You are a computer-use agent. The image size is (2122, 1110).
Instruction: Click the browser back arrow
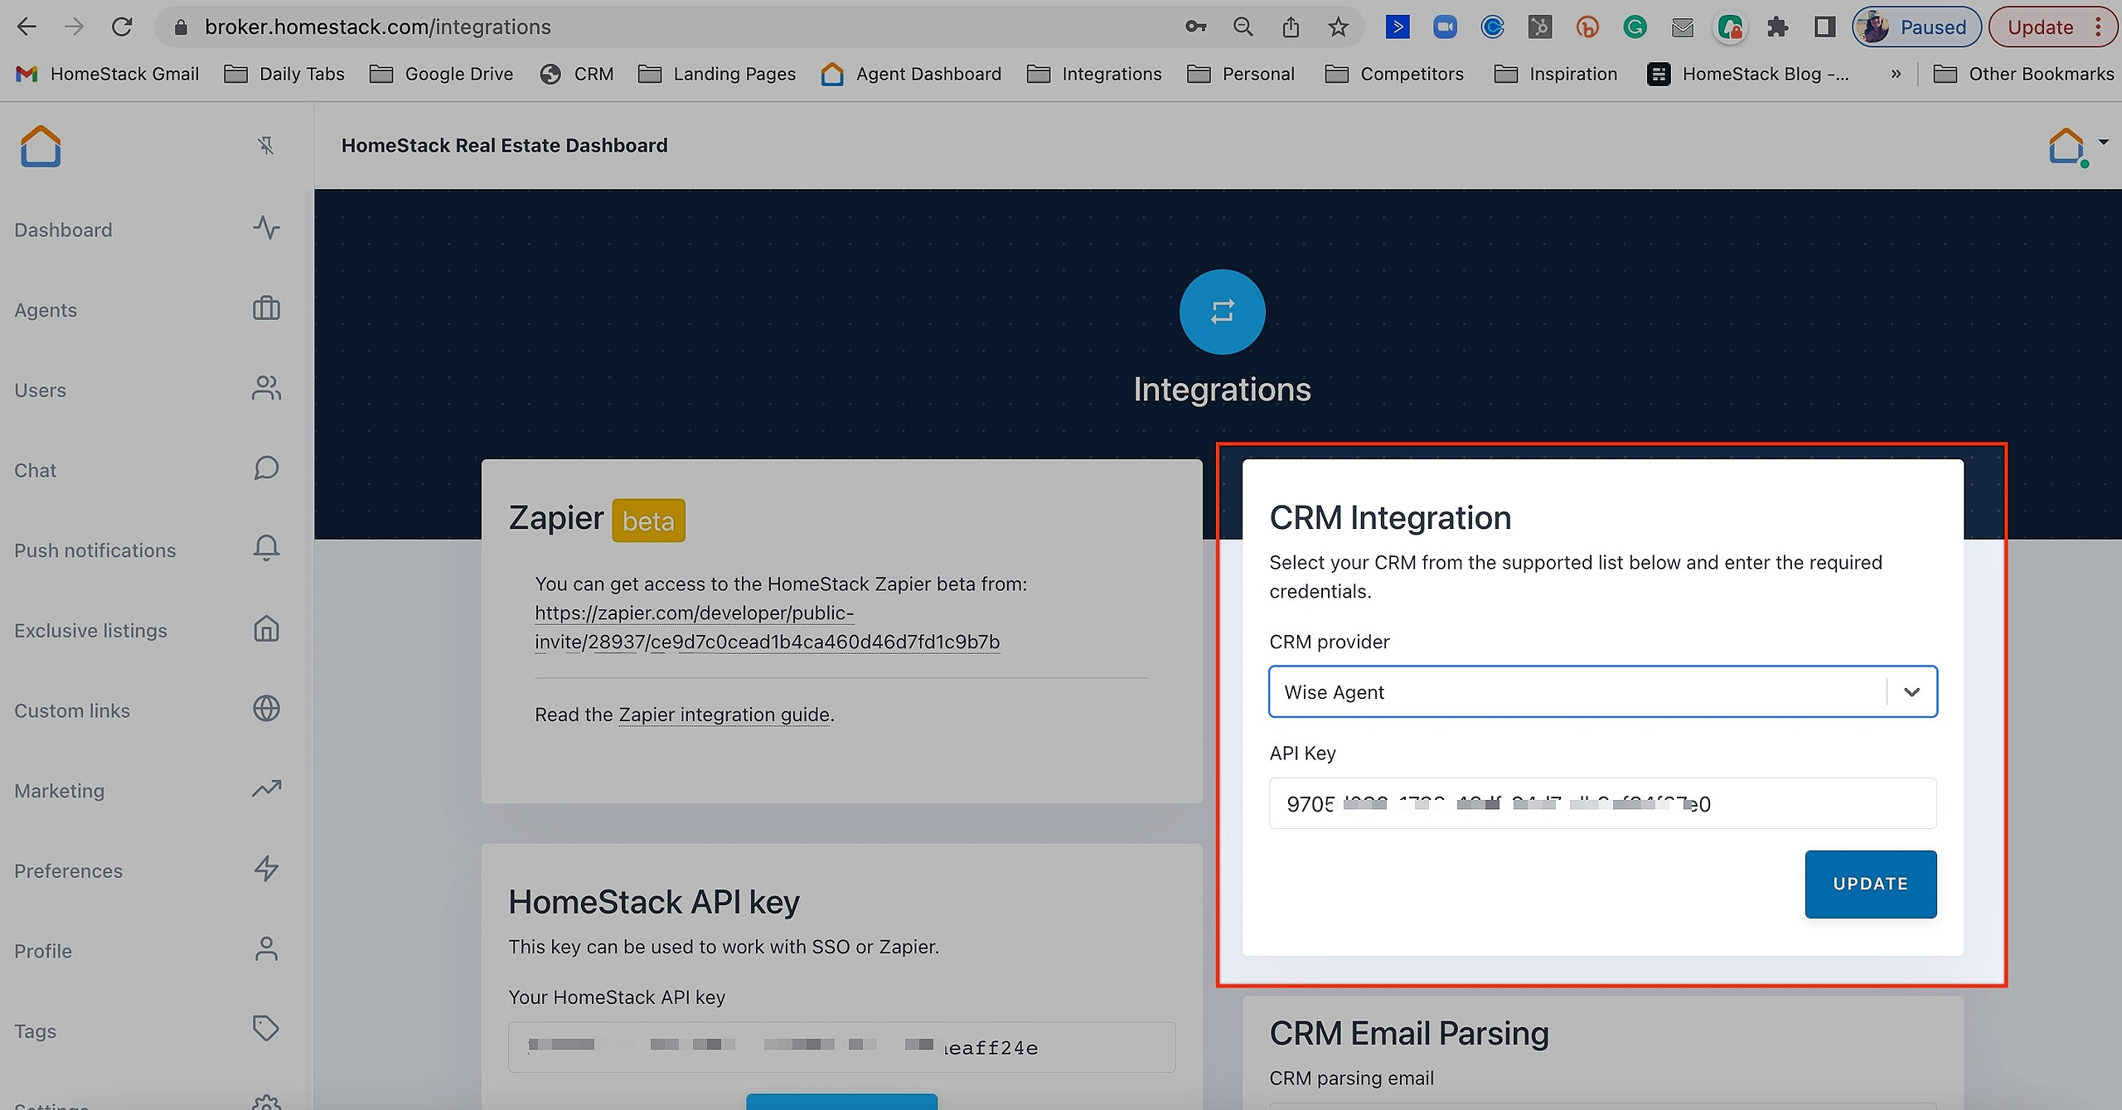27,27
